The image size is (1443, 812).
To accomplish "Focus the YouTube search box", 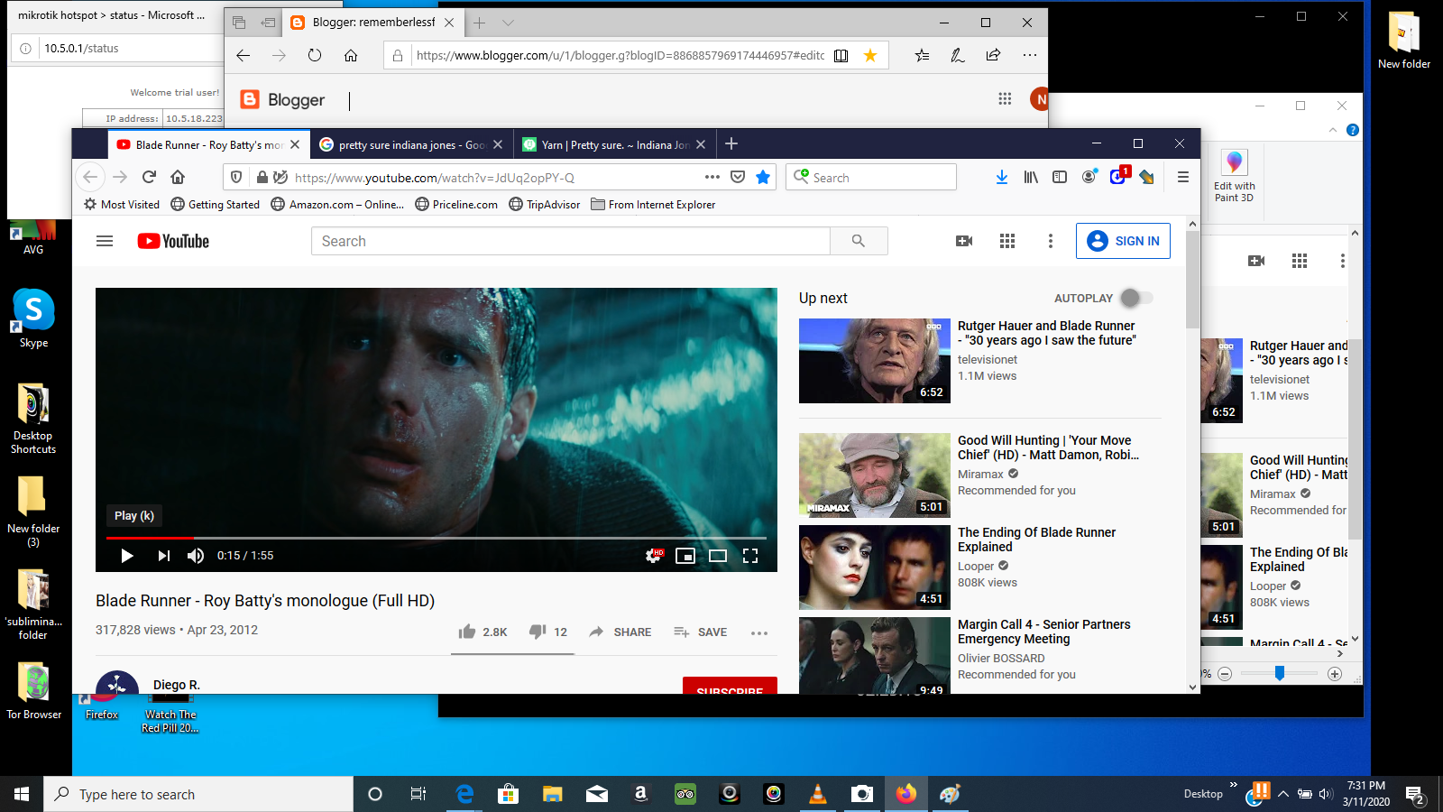I will point(570,241).
